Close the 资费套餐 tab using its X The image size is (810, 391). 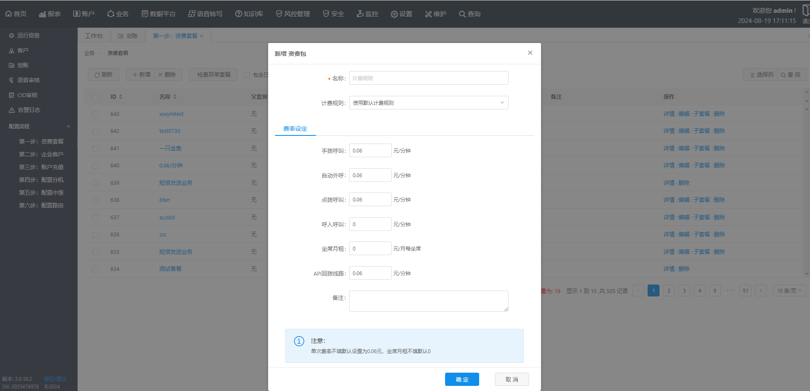tap(202, 36)
